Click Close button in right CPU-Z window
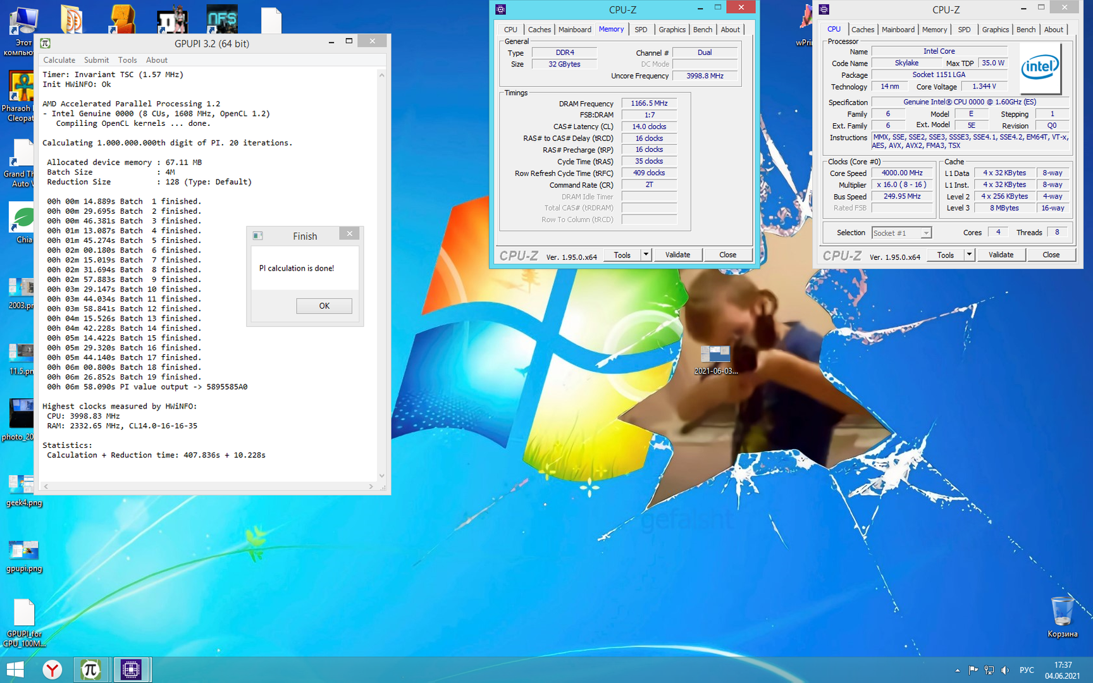The image size is (1093, 683). point(1051,255)
